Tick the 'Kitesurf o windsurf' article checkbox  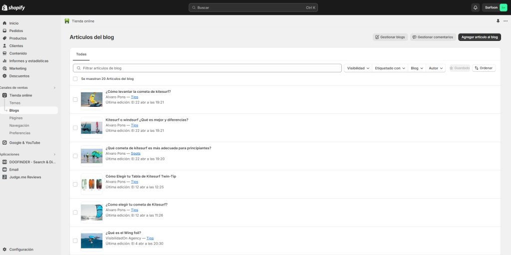(x=75, y=128)
